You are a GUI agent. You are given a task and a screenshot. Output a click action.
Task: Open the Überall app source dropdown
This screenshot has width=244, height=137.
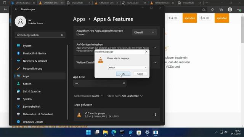[144, 32]
